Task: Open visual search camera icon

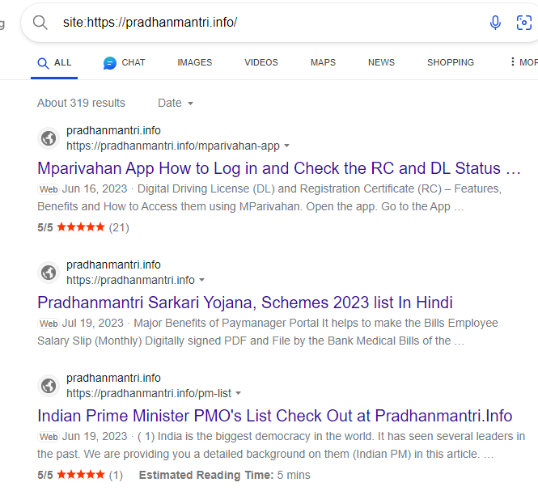Action: click(x=524, y=23)
